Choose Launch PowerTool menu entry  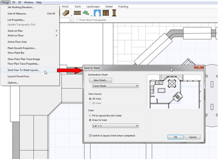click(x=30, y=76)
